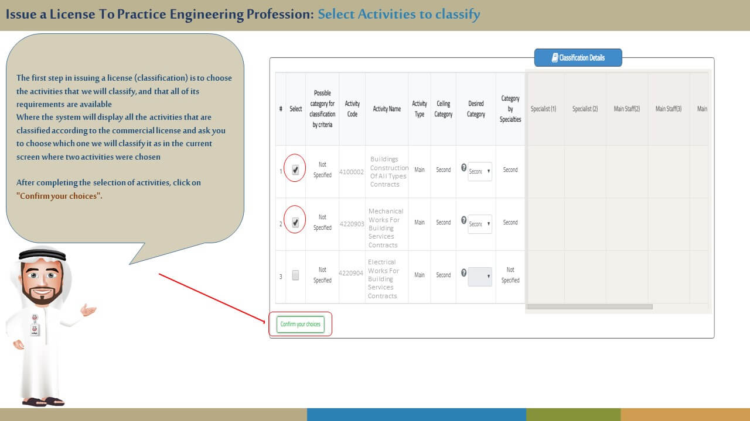
Task: Click the book icon on Classification Details
Action: pyautogui.click(x=555, y=58)
